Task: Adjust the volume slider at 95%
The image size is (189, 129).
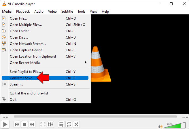Action: click(x=175, y=125)
